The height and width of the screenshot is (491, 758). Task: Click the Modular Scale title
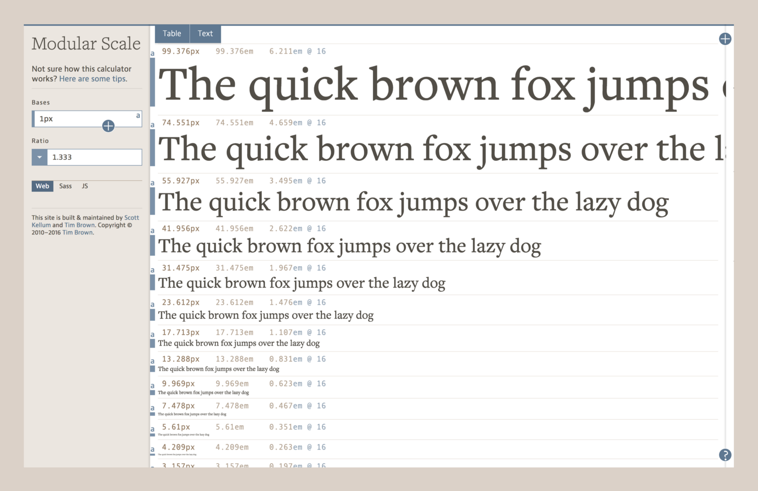(86, 44)
